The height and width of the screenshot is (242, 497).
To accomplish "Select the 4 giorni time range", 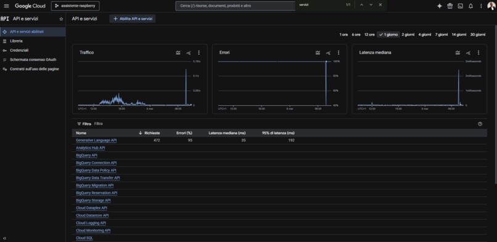I will pyautogui.click(x=424, y=34).
